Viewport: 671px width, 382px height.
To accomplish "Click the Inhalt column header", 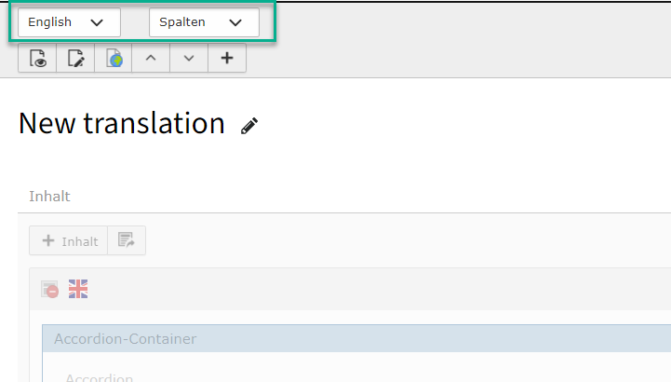I will 49,197.
